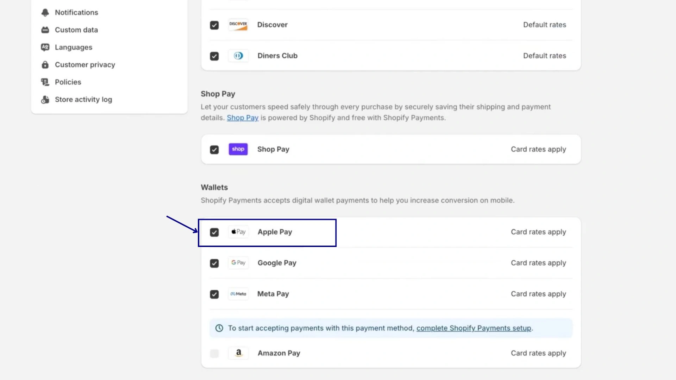Toggle the Meta Pay checkbox

(x=214, y=294)
